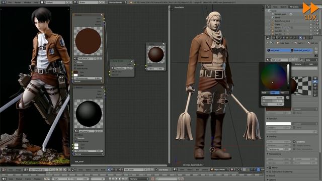Add a new material slot with plus
The image size is (322, 181).
coord(316,49)
